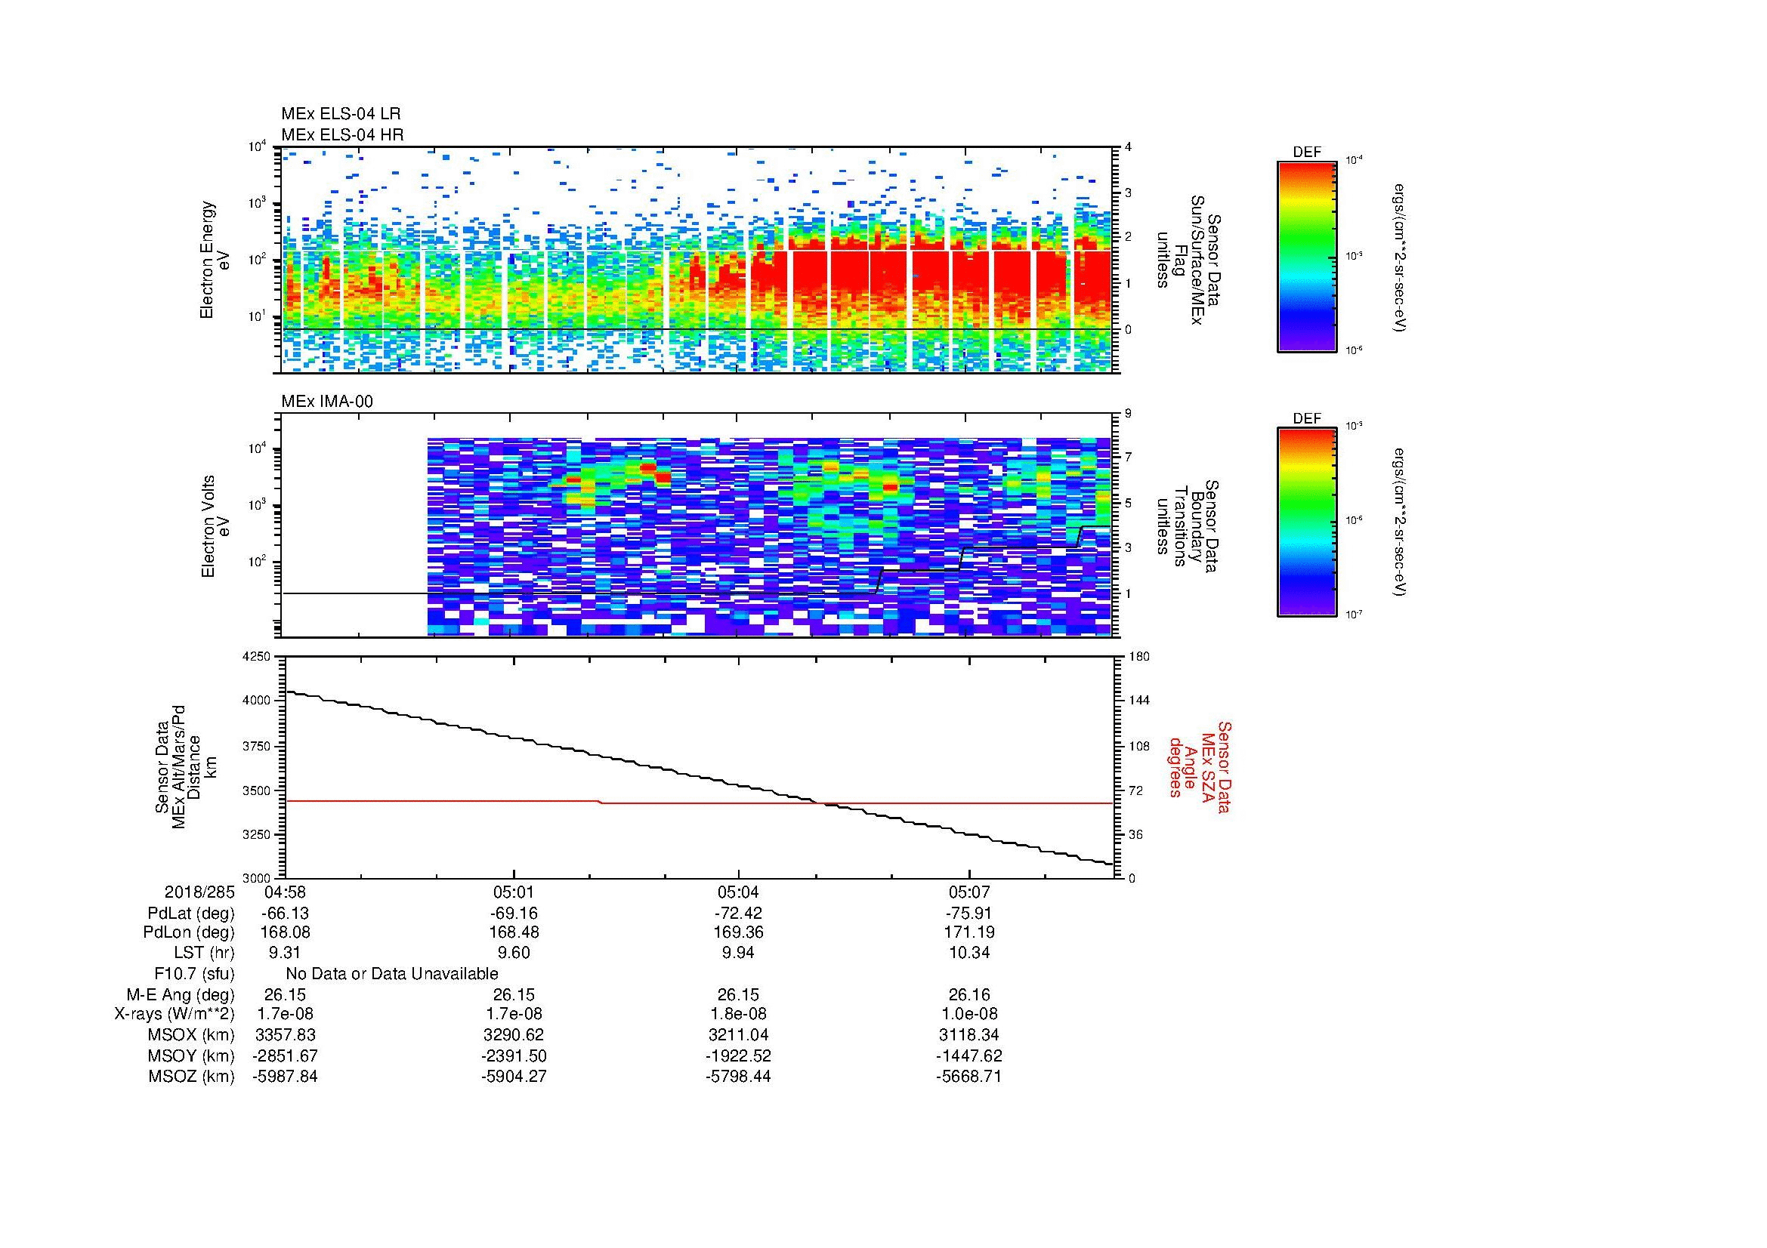Click 'No Data or Data Unavailable' text
The width and height of the screenshot is (1767, 1248).
coord(392,974)
